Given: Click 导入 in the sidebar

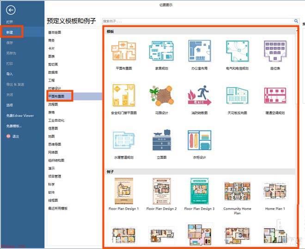Looking at the screenshot, I should (10, 74).
